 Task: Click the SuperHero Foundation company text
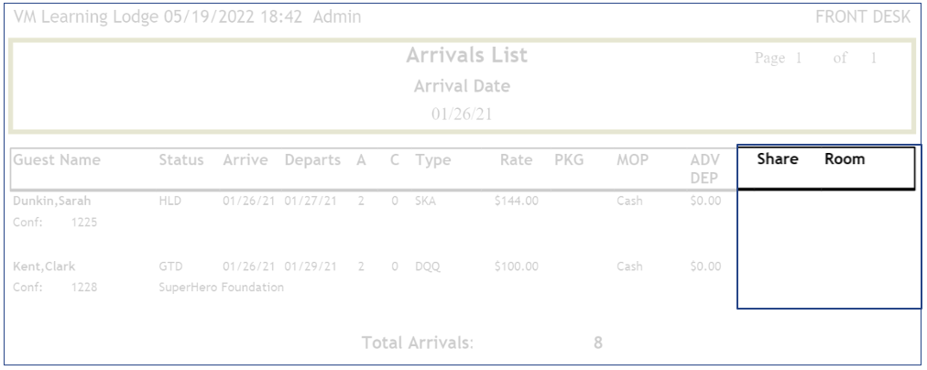pos(222,288)
